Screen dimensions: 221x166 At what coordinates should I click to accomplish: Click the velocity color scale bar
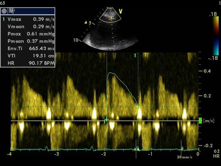[x=216, y=36]
